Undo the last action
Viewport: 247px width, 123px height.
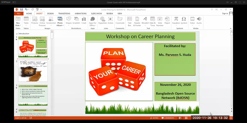pyautogui.click(x=26, y=9)
